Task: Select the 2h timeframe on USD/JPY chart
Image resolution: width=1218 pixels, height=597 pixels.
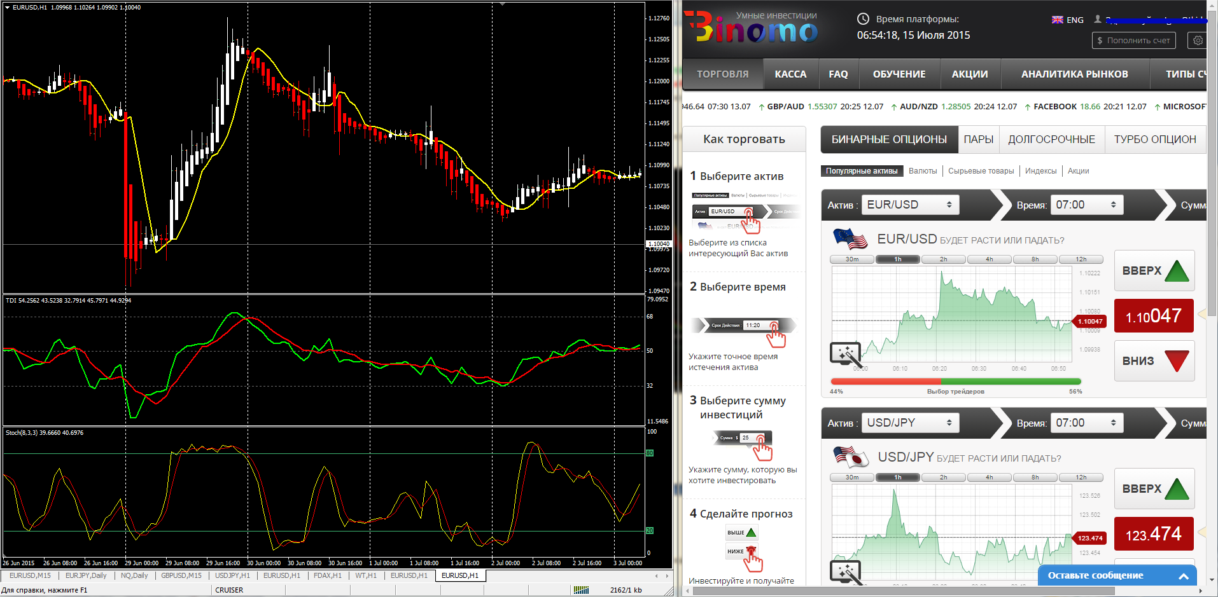Action: point(944,477)
